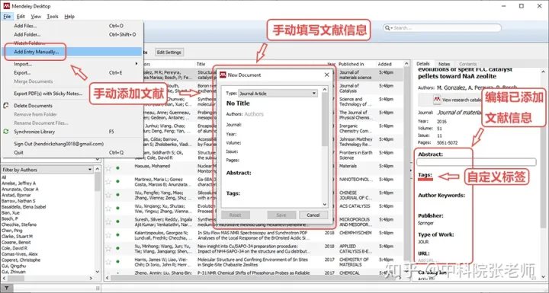Viewport: 549px width, 293px height.
Task: Select 'All' in the authors filter list
Action: [x=4, y=177]
